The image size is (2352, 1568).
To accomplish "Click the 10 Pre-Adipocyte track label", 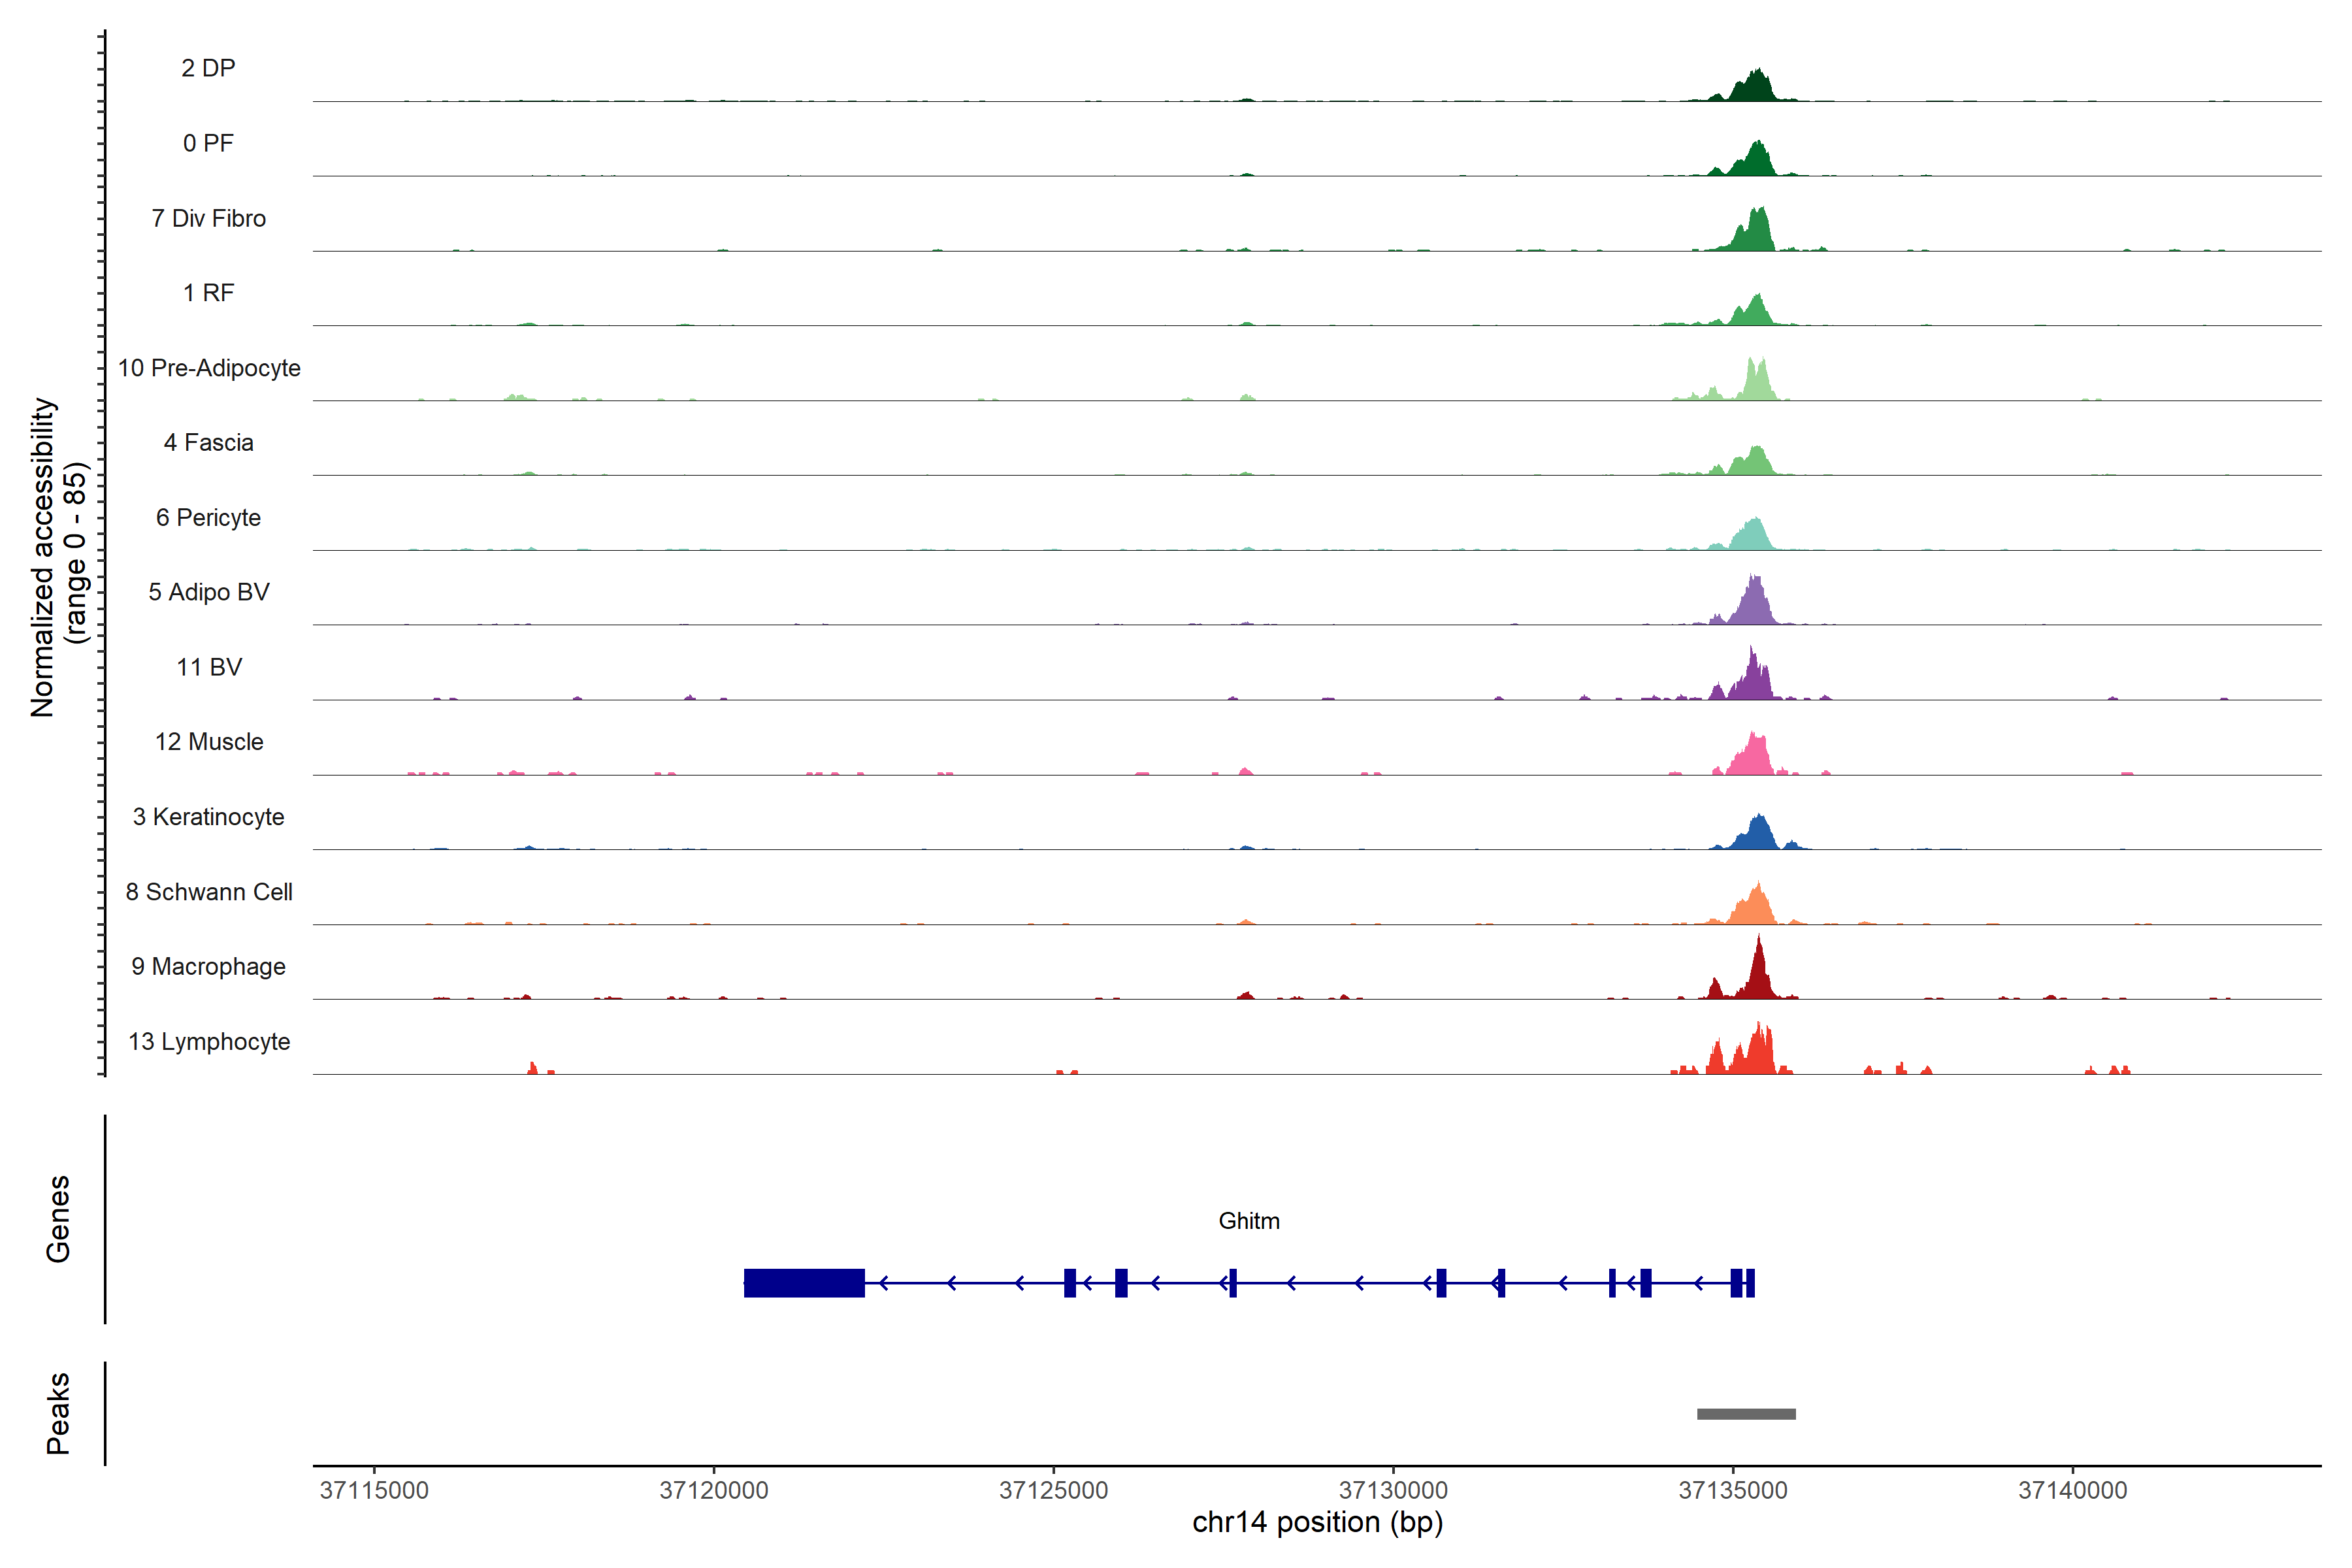I will click(209, 368).
